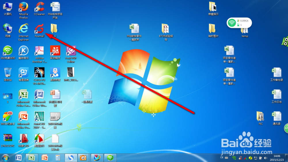Click the PowerPoint taskbar button
The image size is (288, 162).
[x=45, y=158]
